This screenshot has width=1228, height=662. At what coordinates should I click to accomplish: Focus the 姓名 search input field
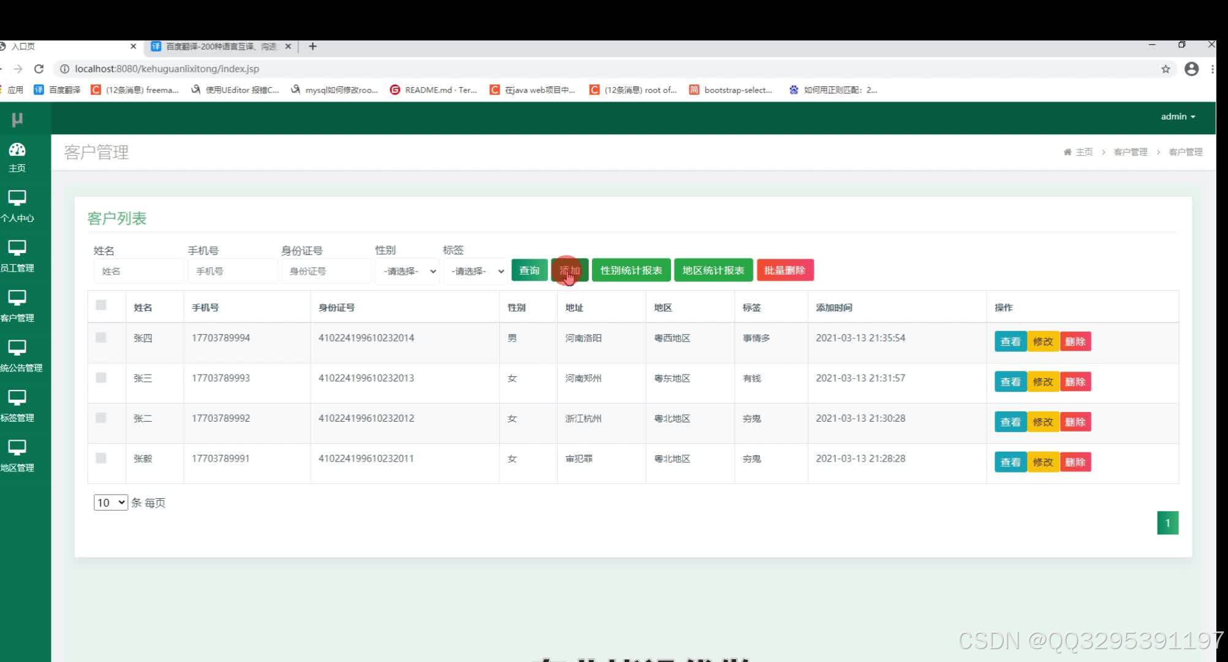pos(138,271)
